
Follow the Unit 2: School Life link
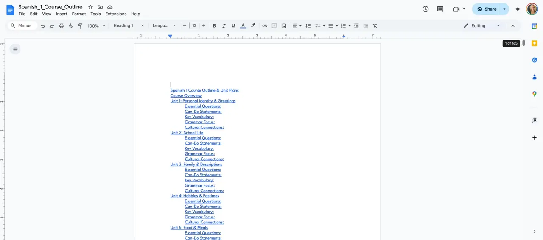click(187, 133)
